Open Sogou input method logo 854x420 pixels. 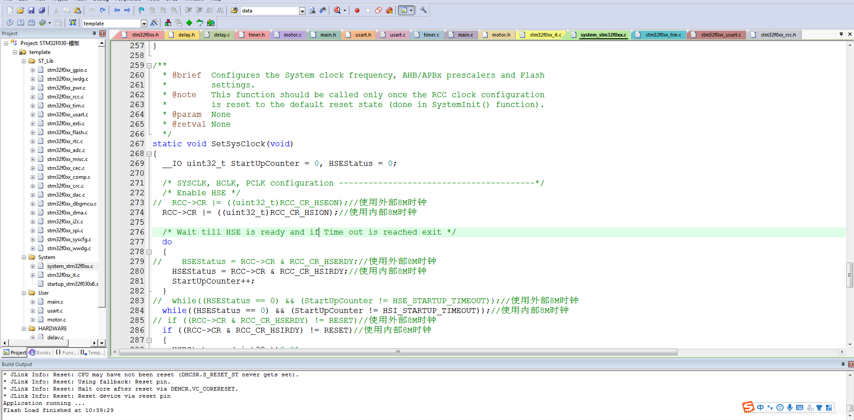point(748,407)
